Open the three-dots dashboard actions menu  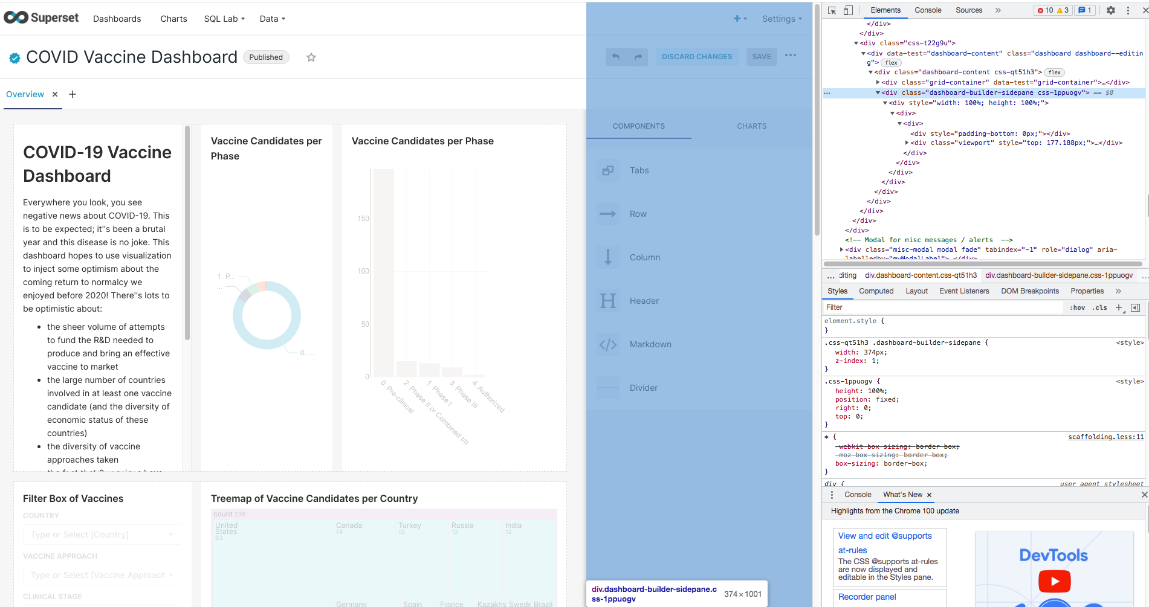(x=791, y=56)
